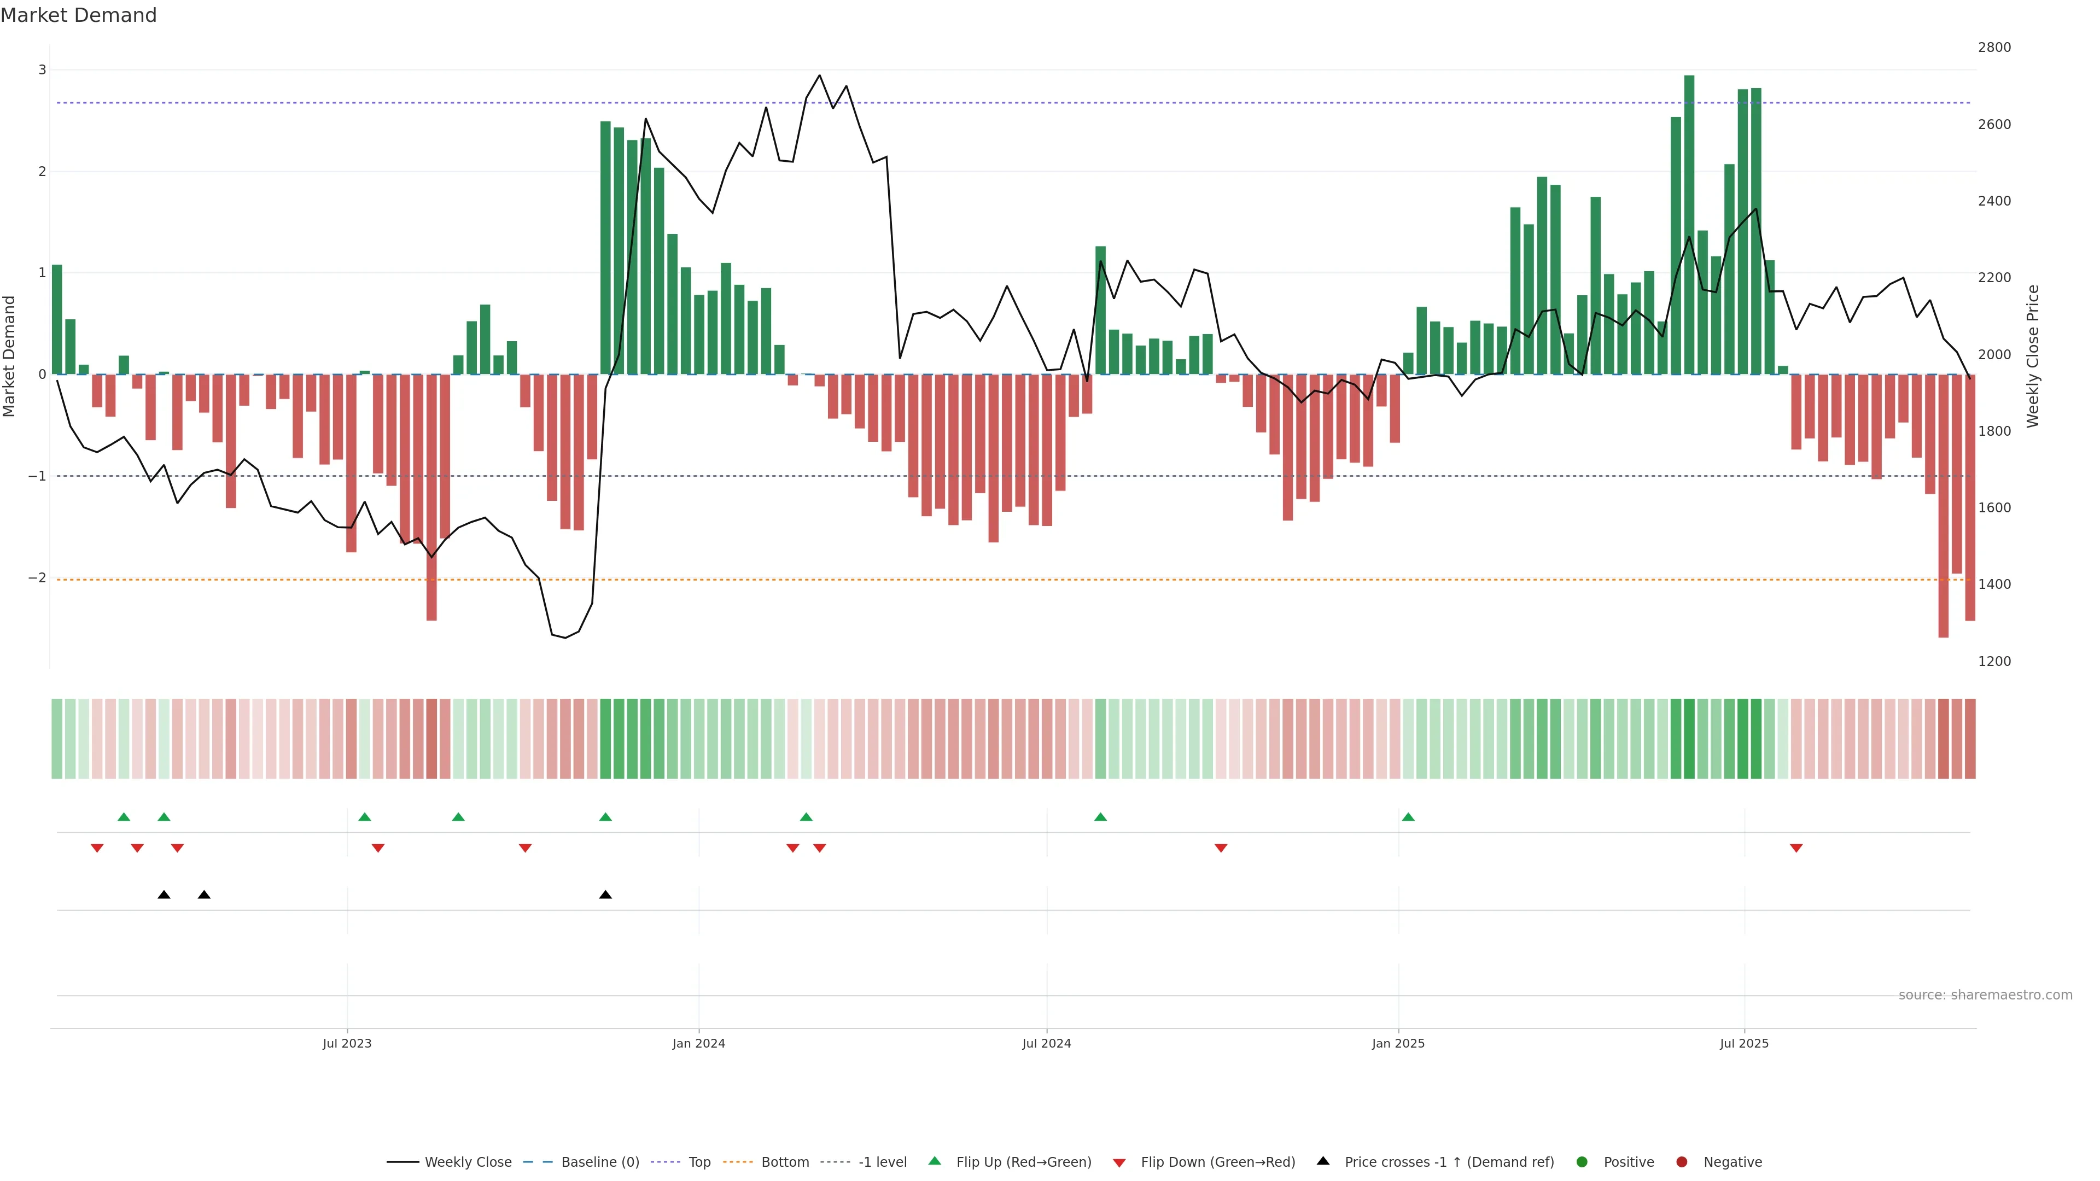Image resolution: width=2100 pixels, height=1181 pixels.
Task: Click the rightmost black price-cross triangle marker
Action: [605, 895]
